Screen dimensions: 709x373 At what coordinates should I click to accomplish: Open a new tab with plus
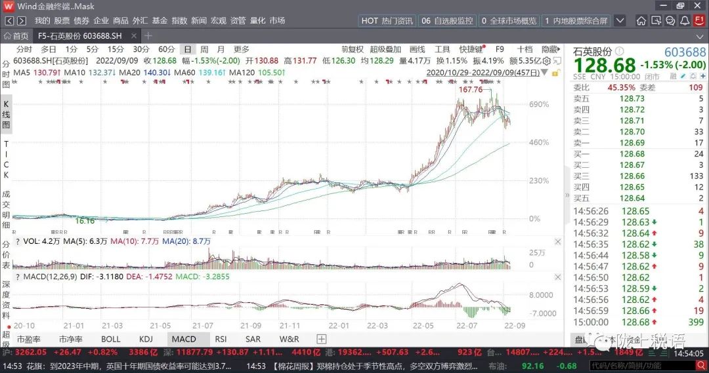tap(148, 35)
